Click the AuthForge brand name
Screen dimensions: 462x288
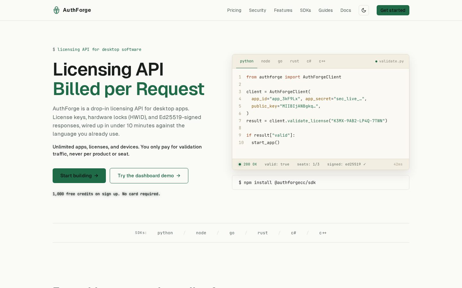(77, 10)
